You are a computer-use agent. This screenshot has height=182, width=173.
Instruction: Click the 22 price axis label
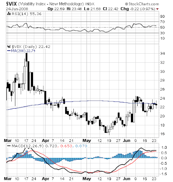(x=163, y=107)
